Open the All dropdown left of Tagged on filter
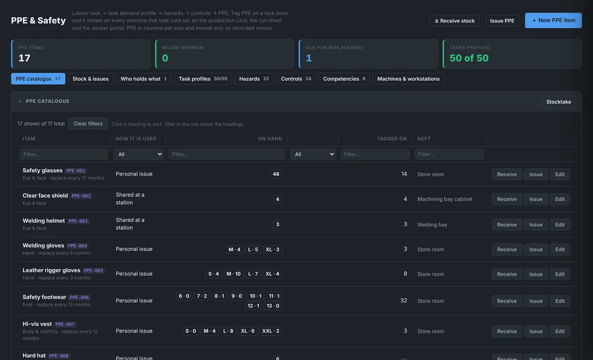 (x=313, y=154)
